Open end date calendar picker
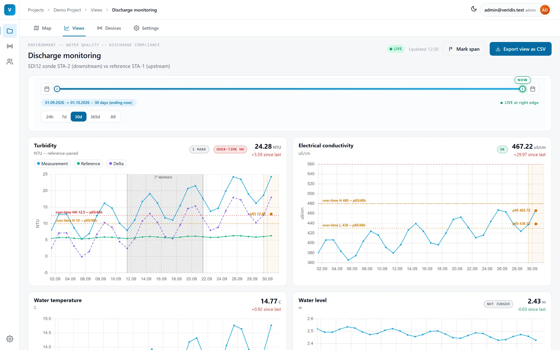This screenshot has width=560, height=350. (533, 89)
